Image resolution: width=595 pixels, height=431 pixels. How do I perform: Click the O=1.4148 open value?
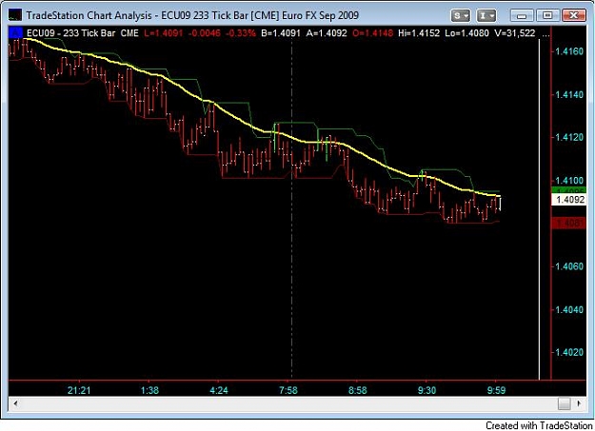(372, 33)
